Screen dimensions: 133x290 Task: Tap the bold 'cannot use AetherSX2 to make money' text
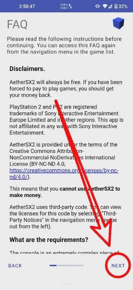65,192
